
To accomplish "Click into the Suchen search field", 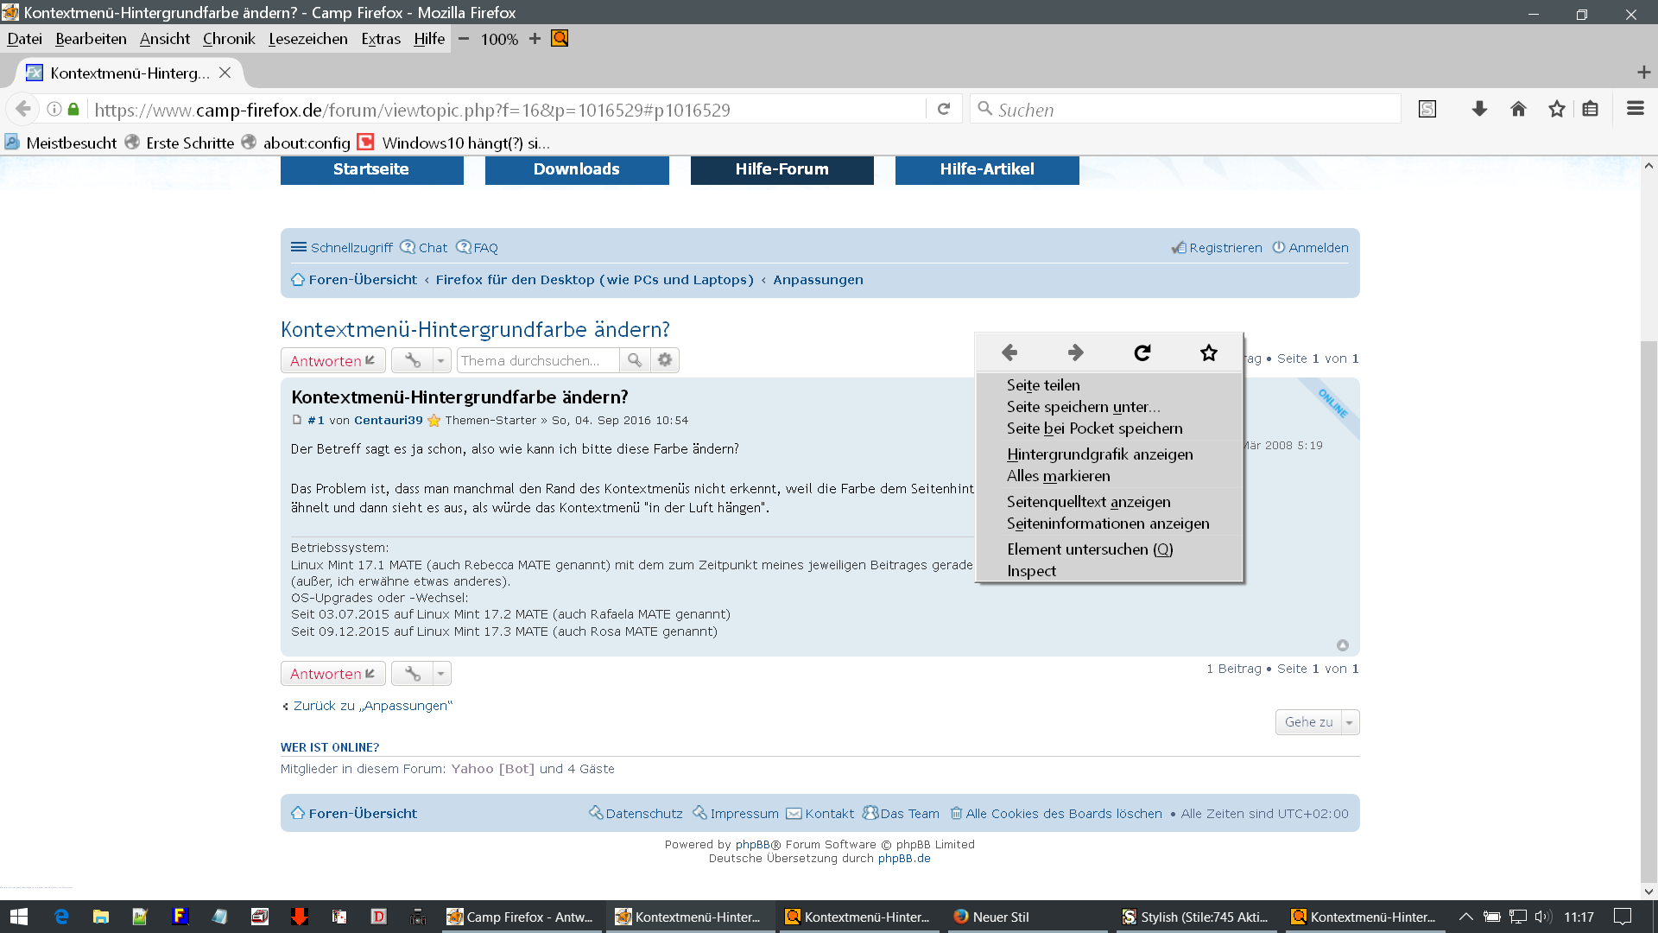I will pos(1192,110).
